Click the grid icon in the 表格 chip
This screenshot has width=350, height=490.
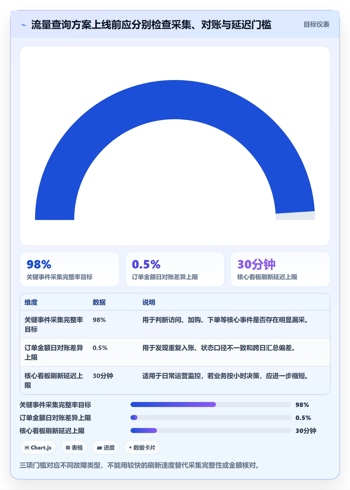click(68, 448)
